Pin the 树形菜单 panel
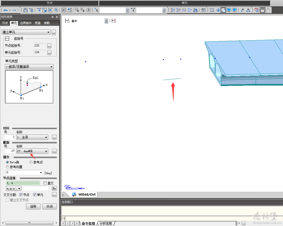 (x=52, y=17)
